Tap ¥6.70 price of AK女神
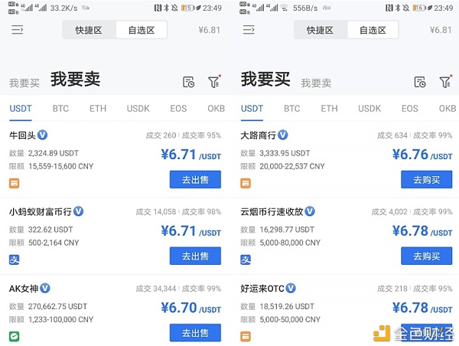Viewport: 459px width, 346px height. pos(190,308)
